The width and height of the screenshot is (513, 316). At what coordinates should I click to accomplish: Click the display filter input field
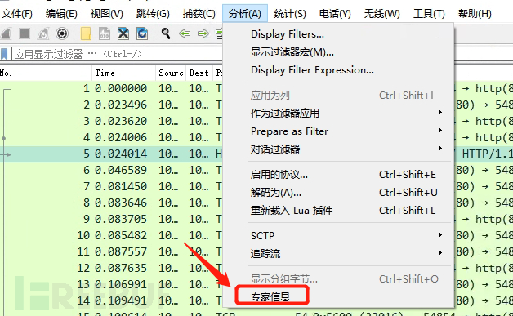point(117,54)
